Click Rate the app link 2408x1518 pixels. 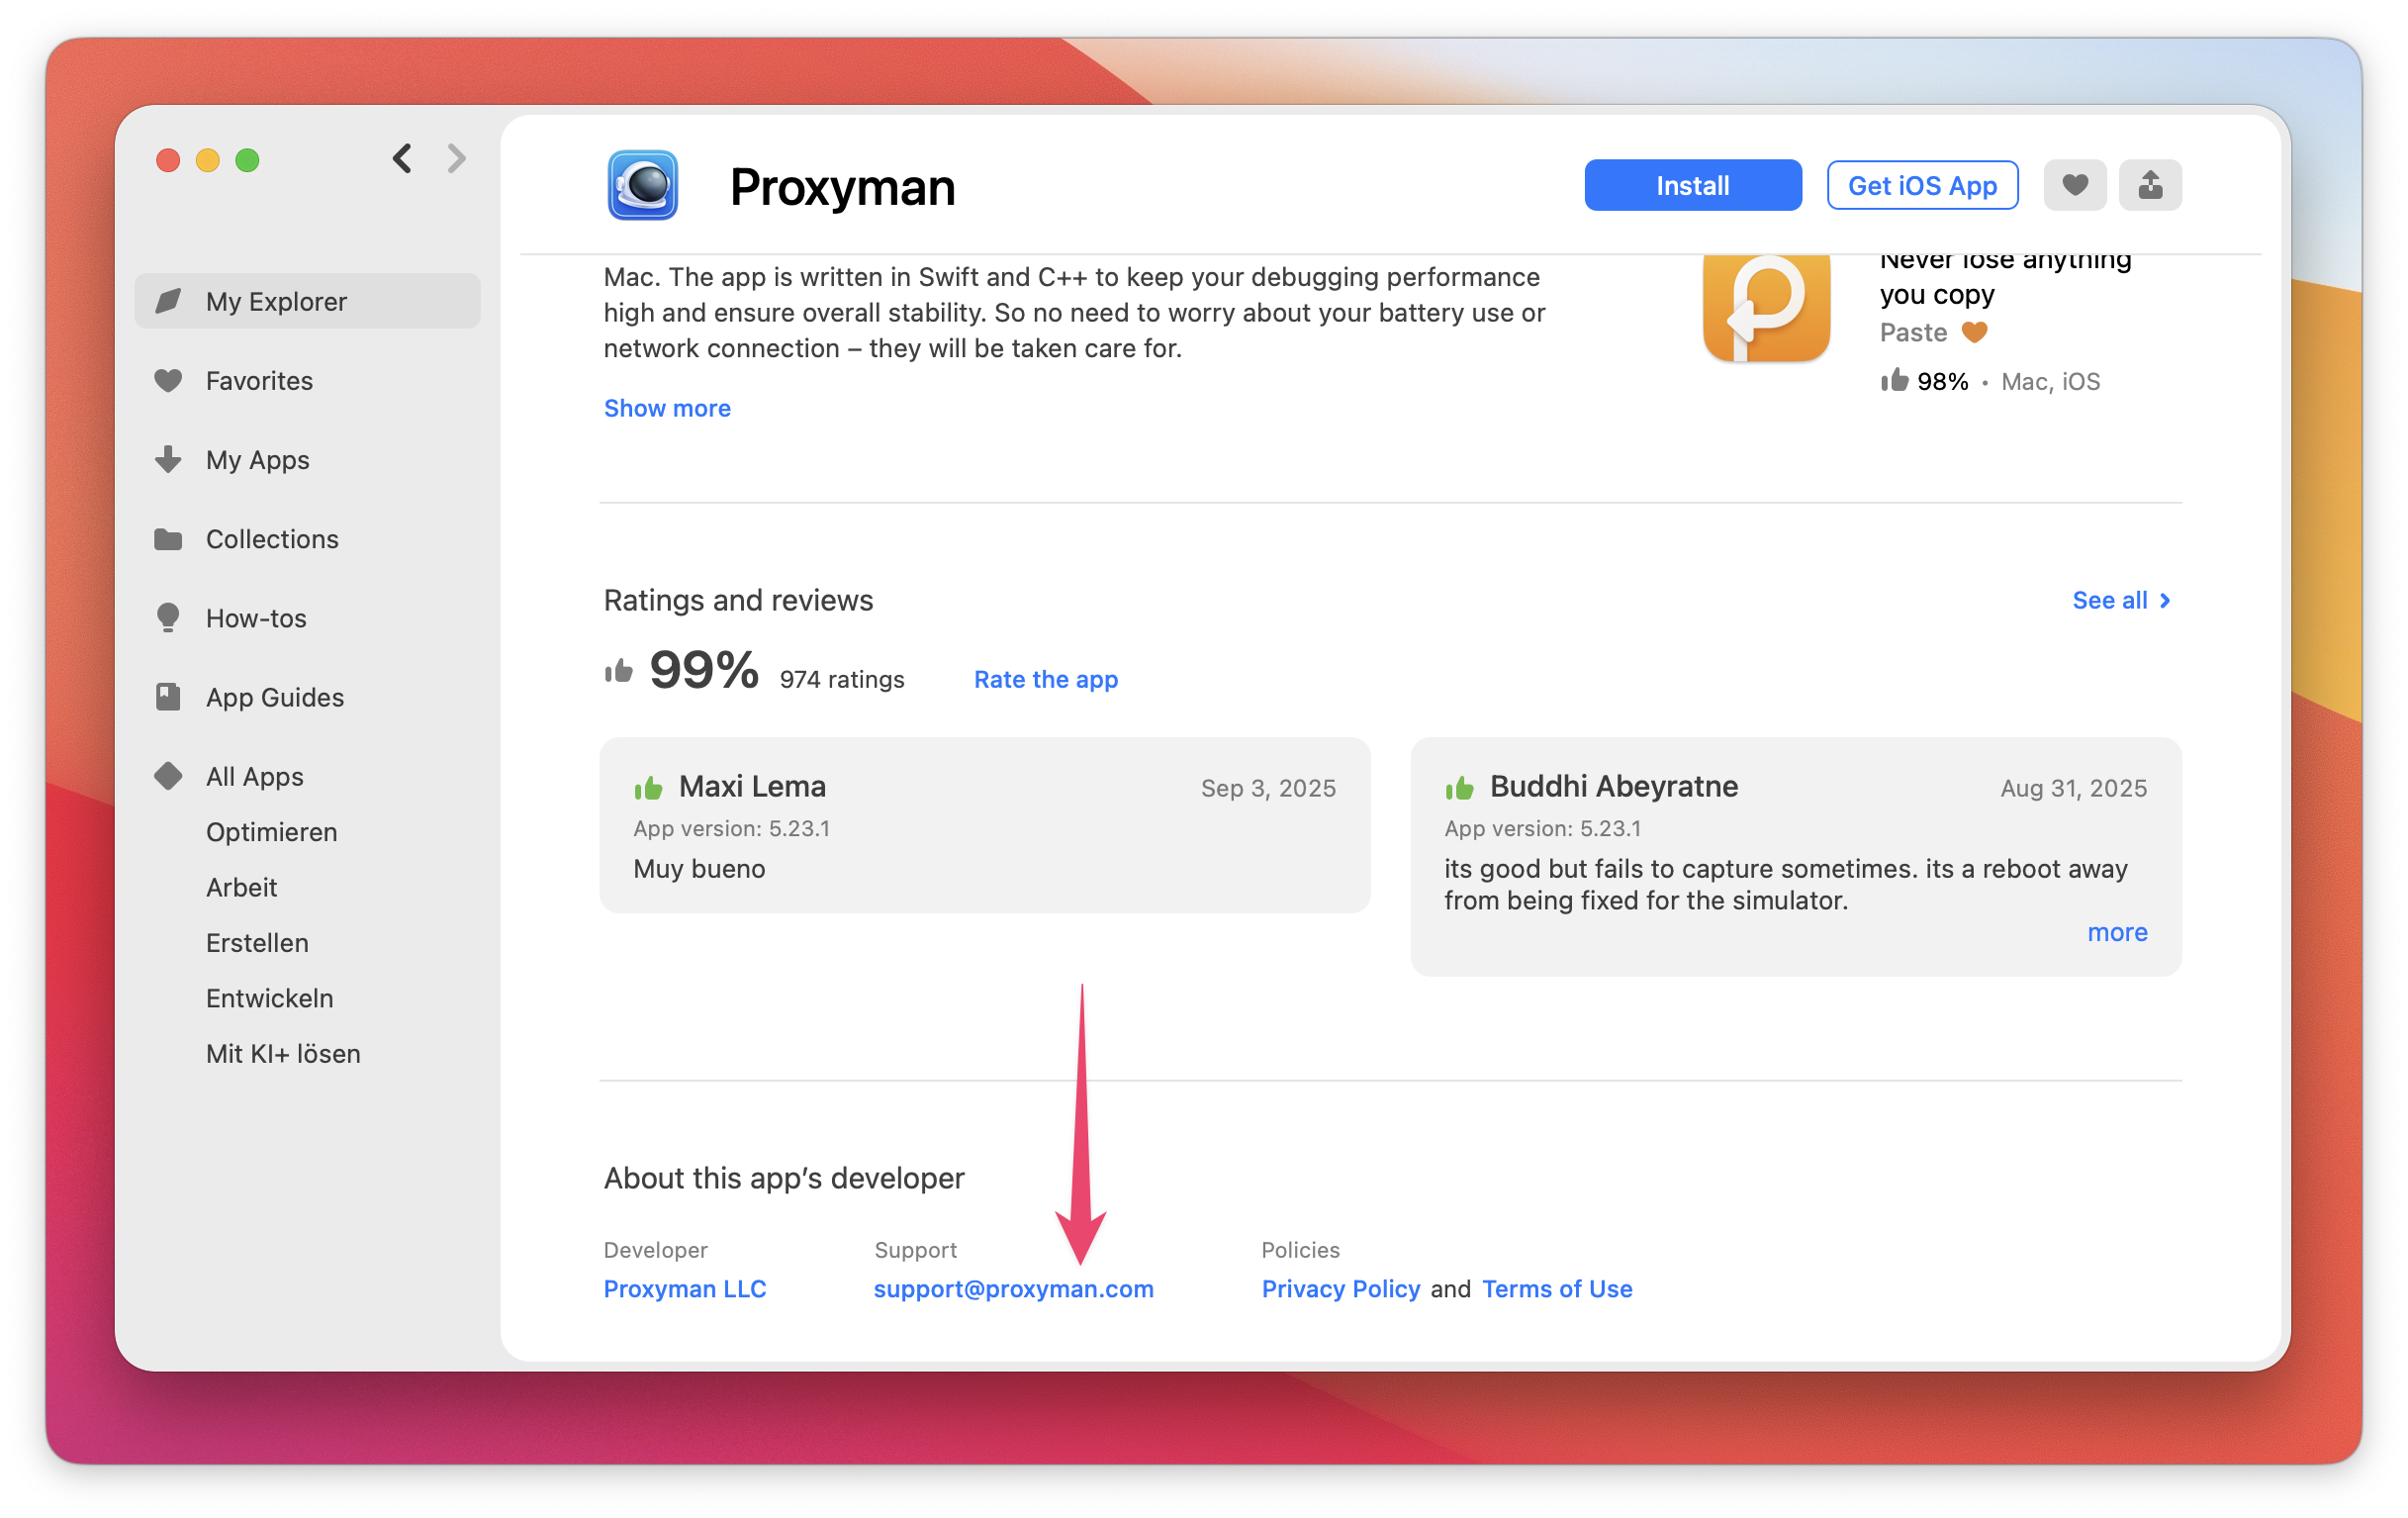click(x=1045, y=679)
